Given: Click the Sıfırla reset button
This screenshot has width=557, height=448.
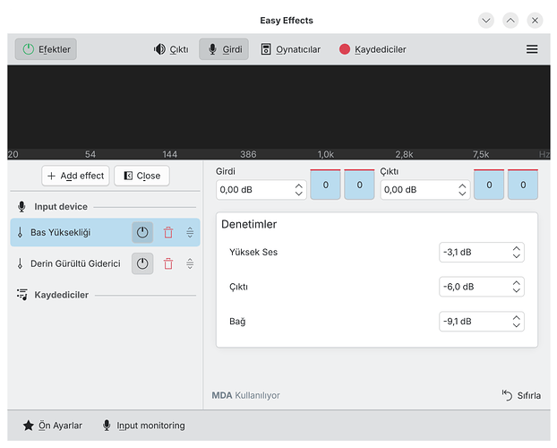Looking at the screenshot, I should (x=521, y=395).
